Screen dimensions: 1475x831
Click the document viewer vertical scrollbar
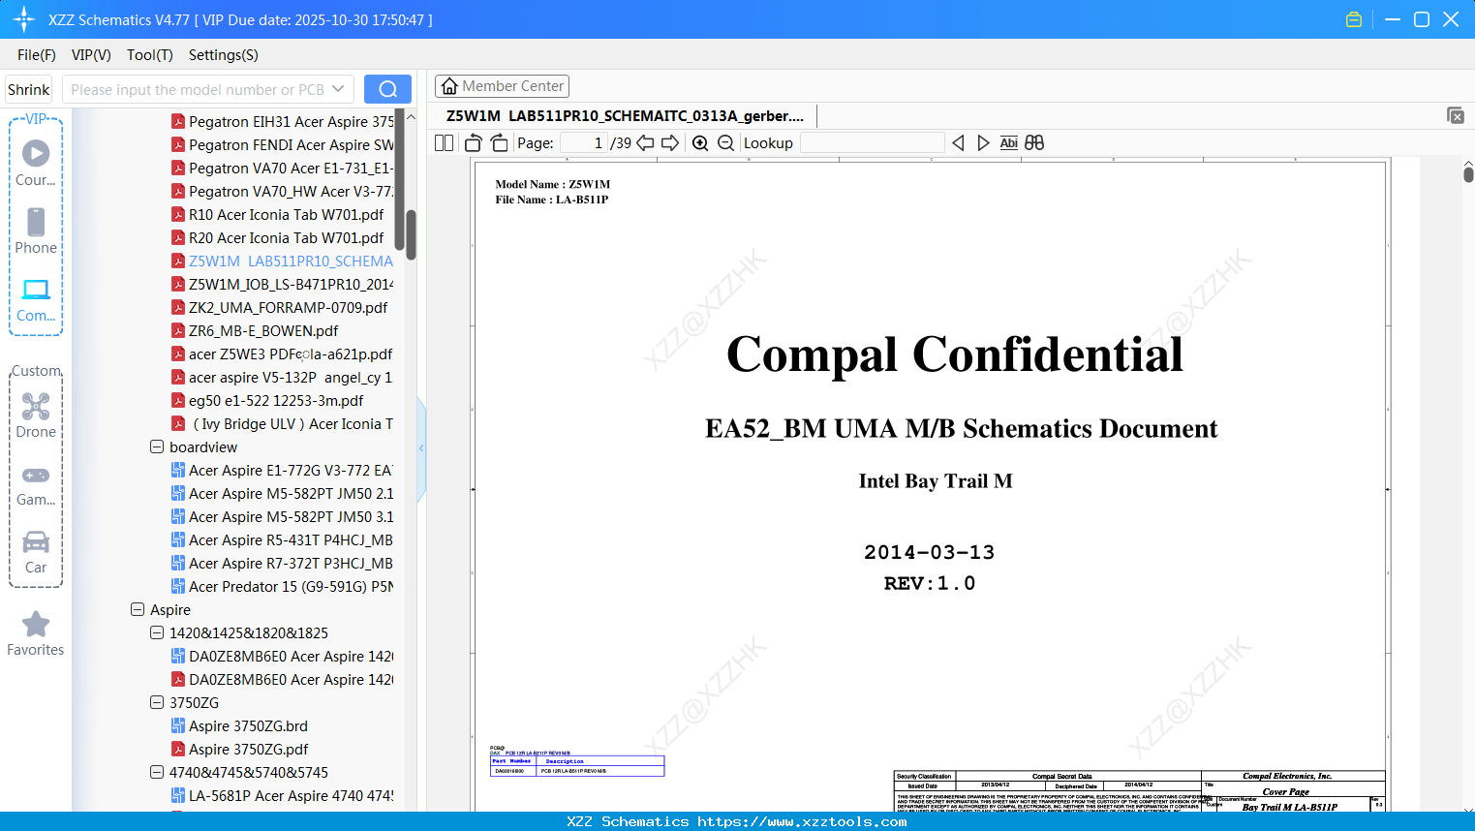[1468, 174]
